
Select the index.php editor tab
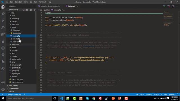[x=72, y=6]
